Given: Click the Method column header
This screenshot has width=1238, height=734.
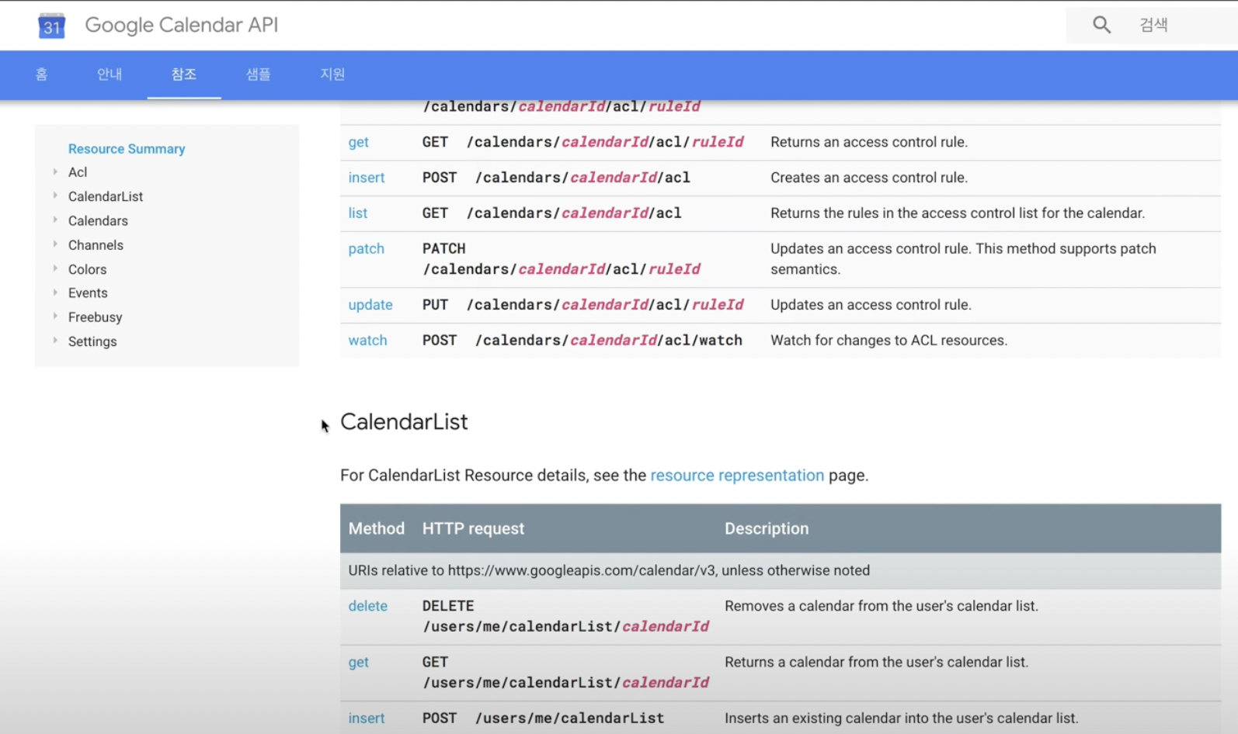Looking at the screenshot, I should click(376, 529).
